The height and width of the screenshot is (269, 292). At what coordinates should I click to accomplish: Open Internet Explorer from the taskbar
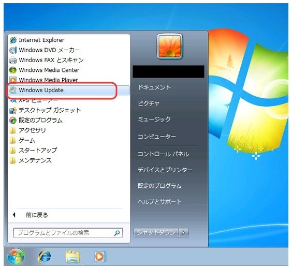pyautogui.click(x=45, y=257)
